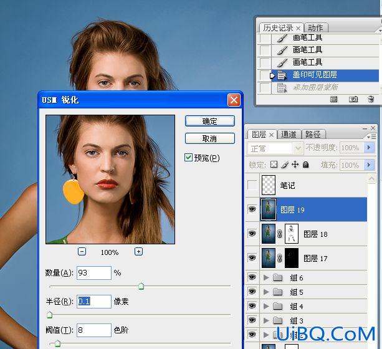The width and height of the screenshot is (382, 349).
Task: Toggle lock all padlock icon
Action: [306, 165]
